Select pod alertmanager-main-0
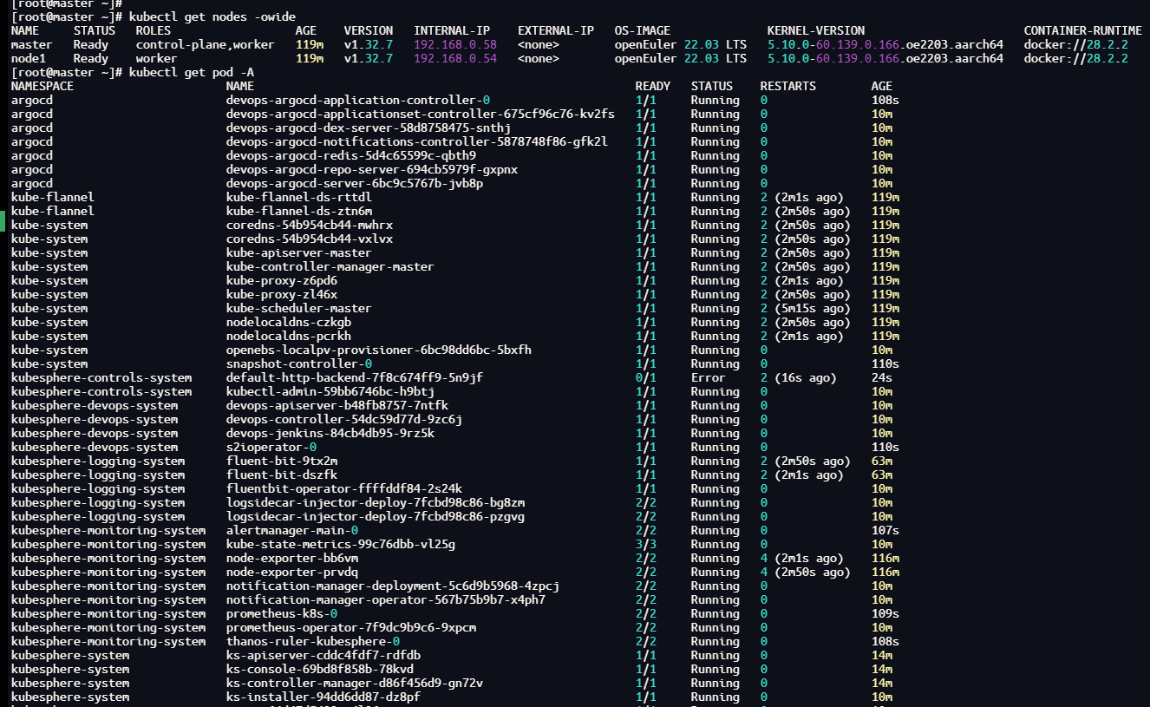This screenshot has height=707, width=1150. 292,531
